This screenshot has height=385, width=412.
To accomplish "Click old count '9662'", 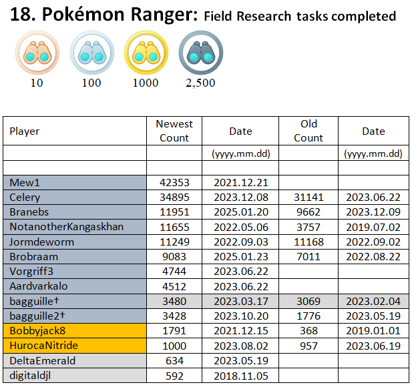I will click(x=308, y=212).
